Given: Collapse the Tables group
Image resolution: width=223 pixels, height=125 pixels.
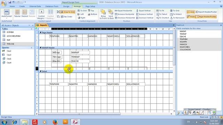Looking at the screenshot, I should 32,29.
